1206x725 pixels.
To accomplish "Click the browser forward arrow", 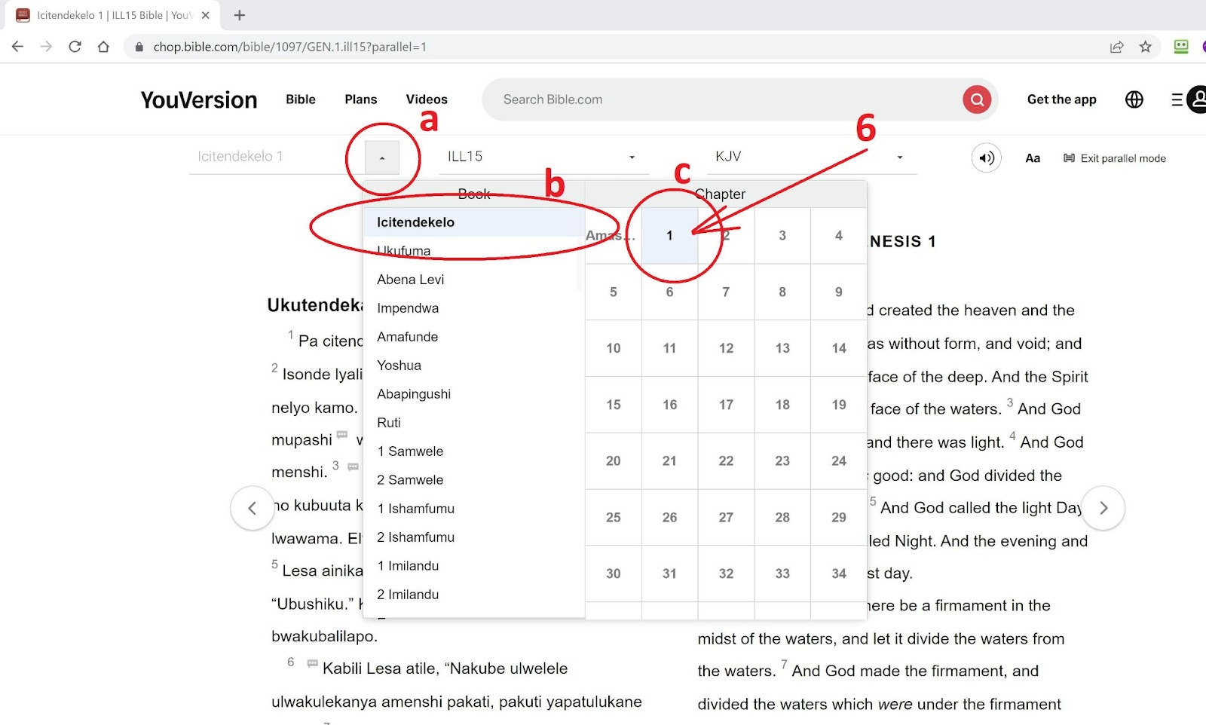I will point(46,47).
